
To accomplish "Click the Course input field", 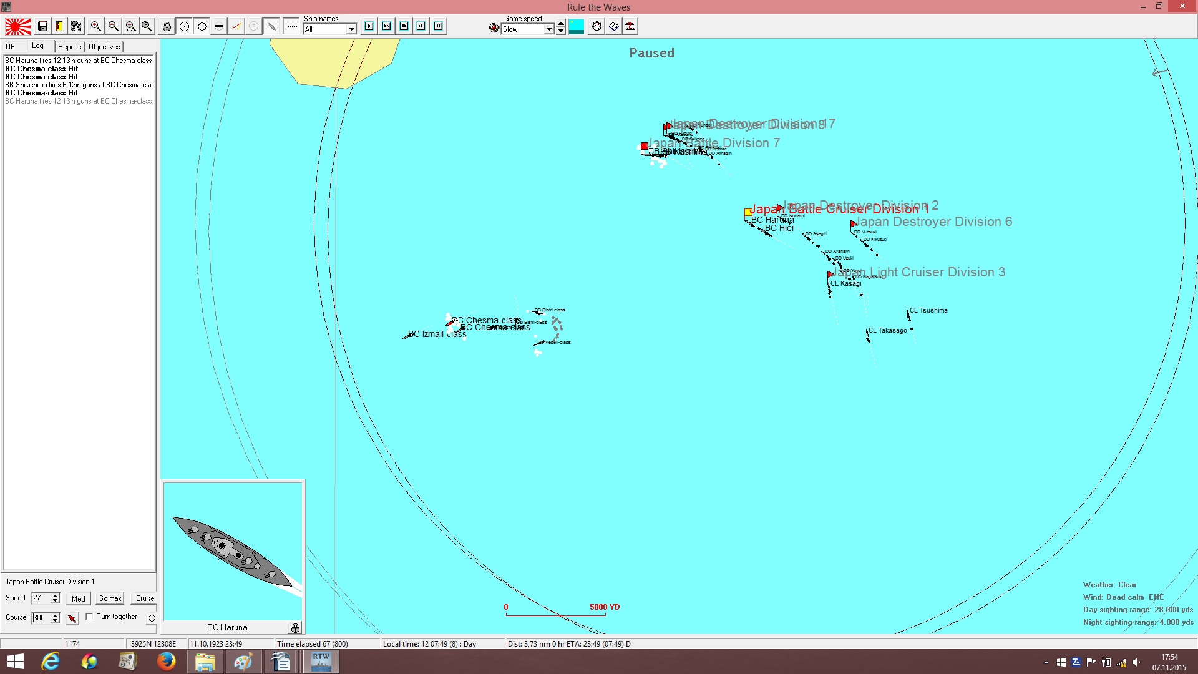I will (41, 618).
